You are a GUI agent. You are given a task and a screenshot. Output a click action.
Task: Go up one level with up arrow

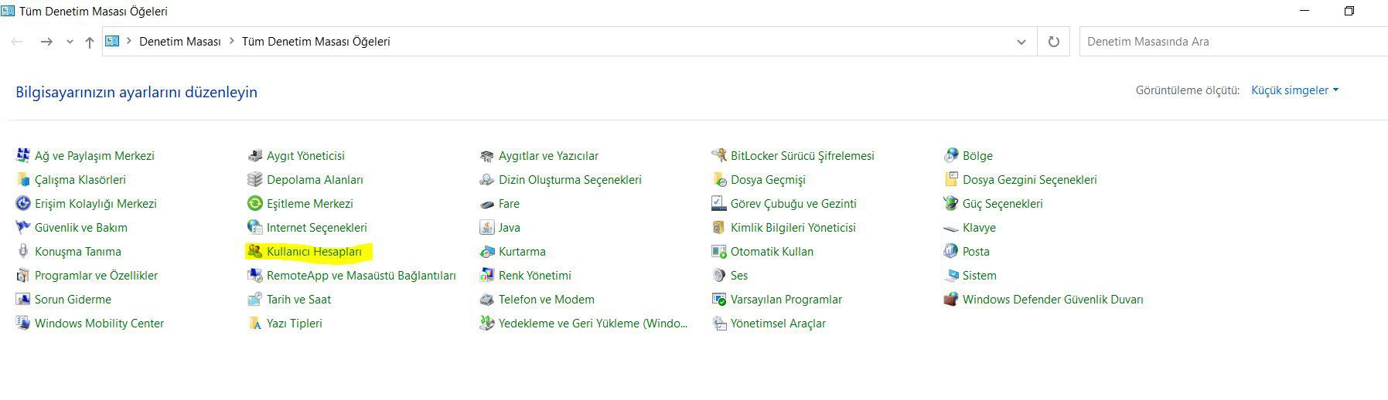(90, 42)
